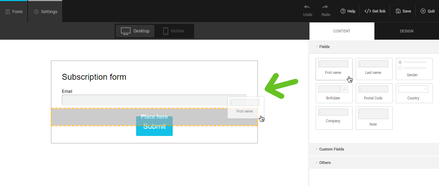Select the Company field tile
Screen dimensions: 439x186
pyautogui.click(x=334, y=118)
